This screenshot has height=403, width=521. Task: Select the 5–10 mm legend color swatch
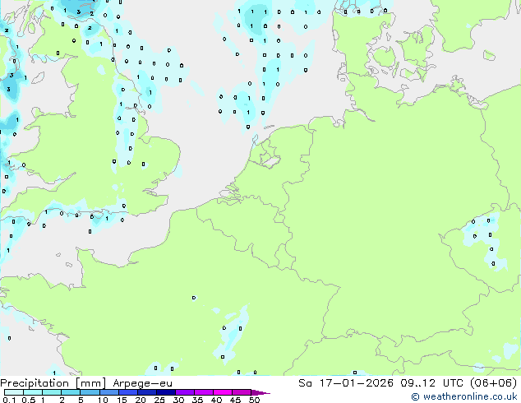pos(90,392)
